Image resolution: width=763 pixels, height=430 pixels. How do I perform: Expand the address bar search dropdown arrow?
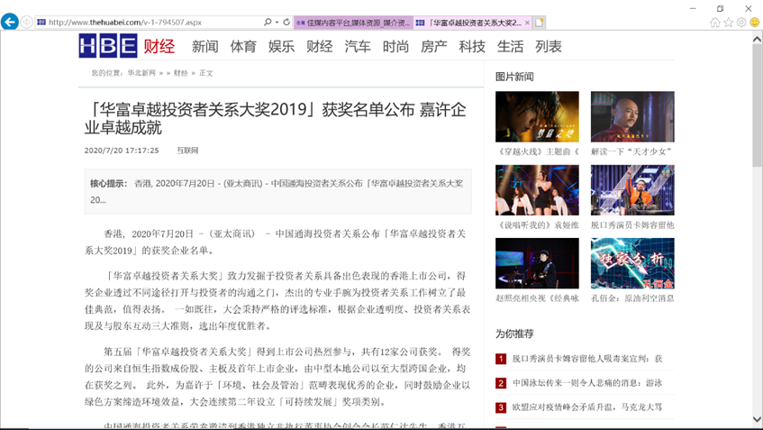(277, 22)
